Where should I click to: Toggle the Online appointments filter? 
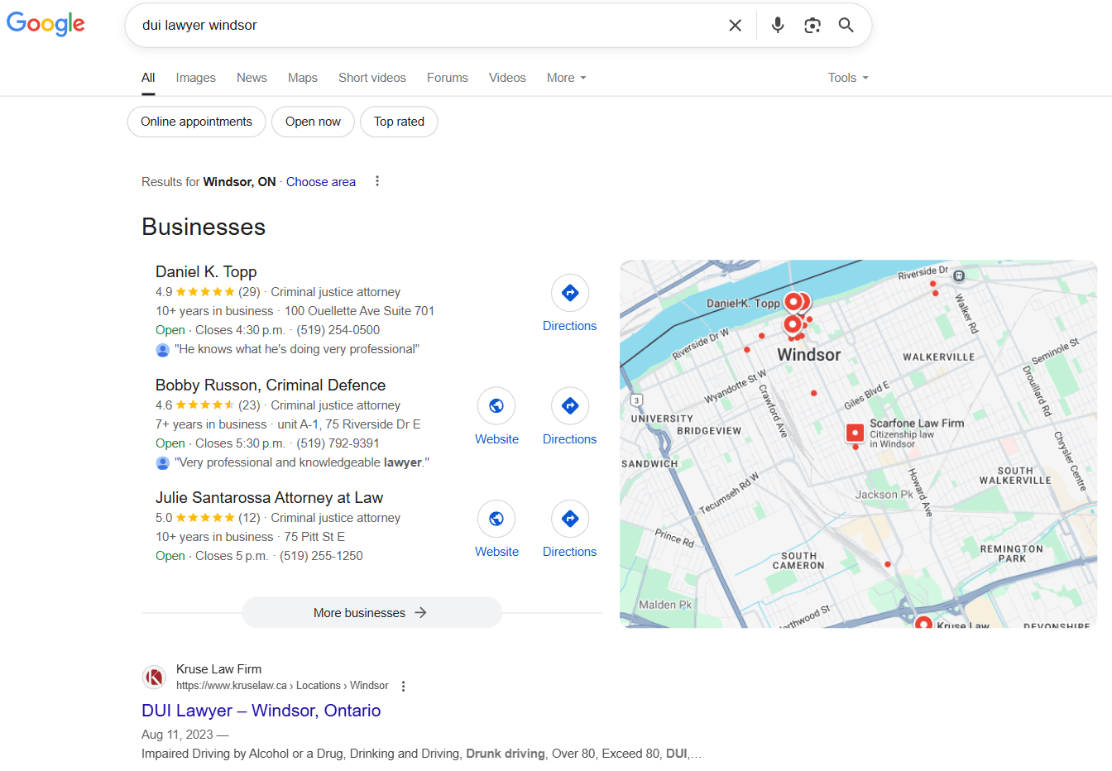coord(196,122)
